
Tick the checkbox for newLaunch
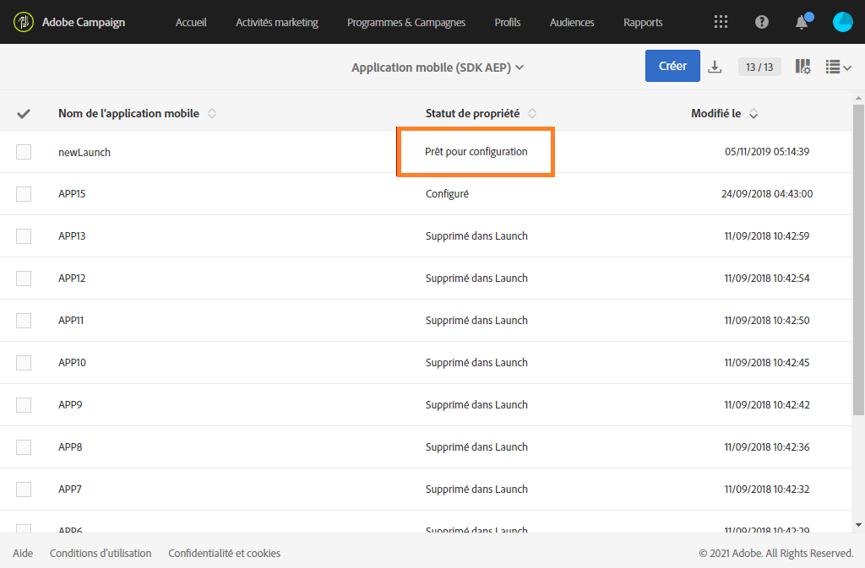pyautogui.click(x=24, y=152)
